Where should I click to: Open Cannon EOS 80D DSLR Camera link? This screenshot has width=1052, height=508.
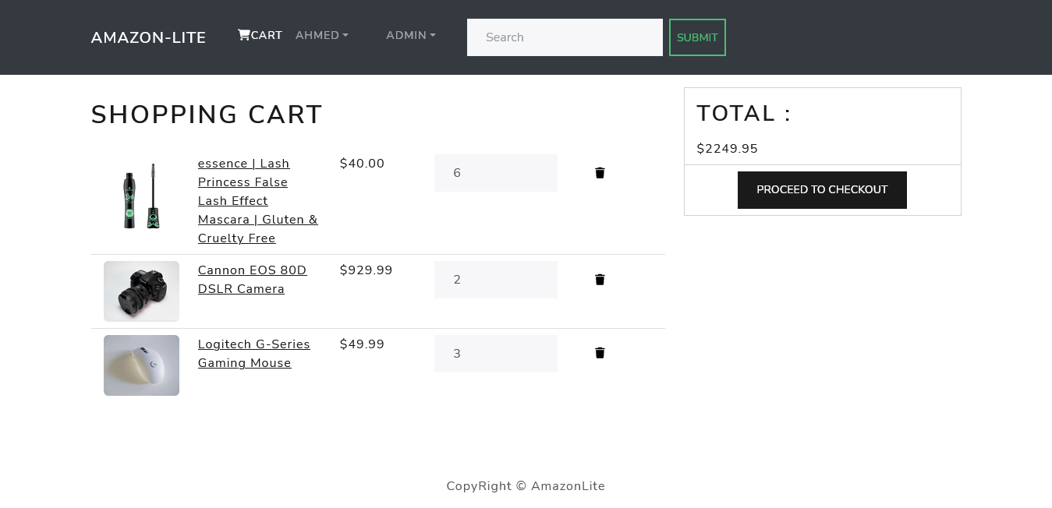pos(253,280)
